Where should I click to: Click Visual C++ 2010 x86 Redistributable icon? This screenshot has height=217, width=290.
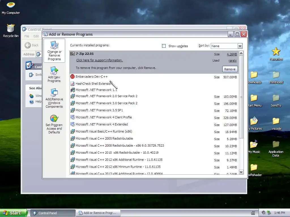[72, 153]
